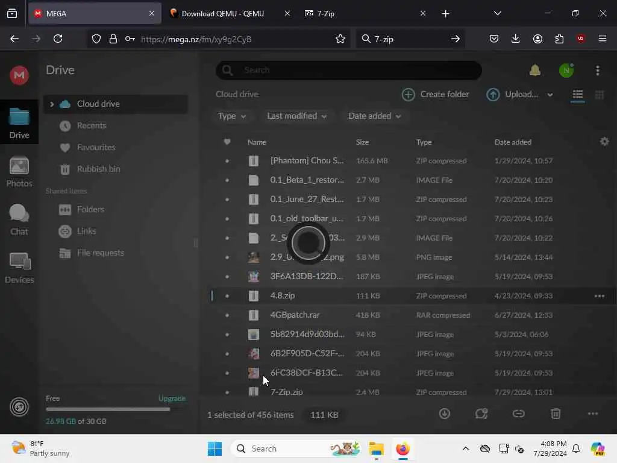Open the Chat section
This screenshot has width=617, height=463.
[x=19, y=219]
